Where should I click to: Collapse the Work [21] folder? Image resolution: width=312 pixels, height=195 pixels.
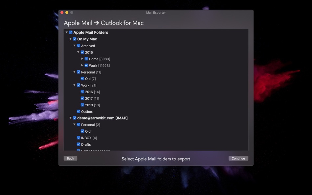(75, 85)
